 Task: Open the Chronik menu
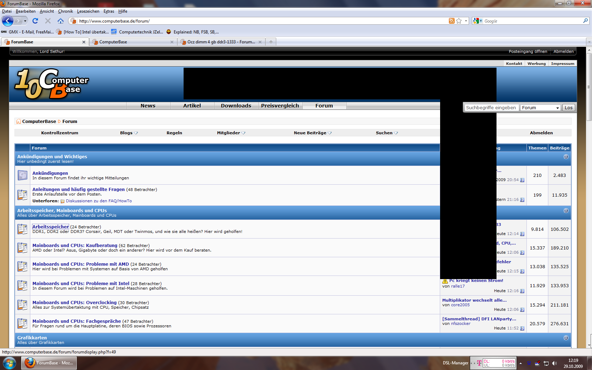coord(66,11)
